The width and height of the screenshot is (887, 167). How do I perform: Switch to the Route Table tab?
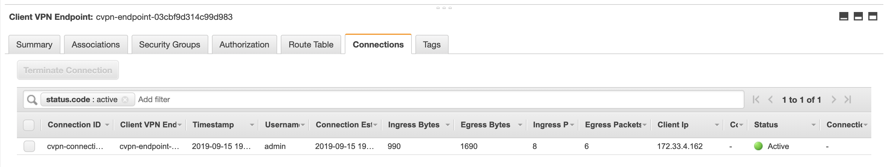point(311,44)
